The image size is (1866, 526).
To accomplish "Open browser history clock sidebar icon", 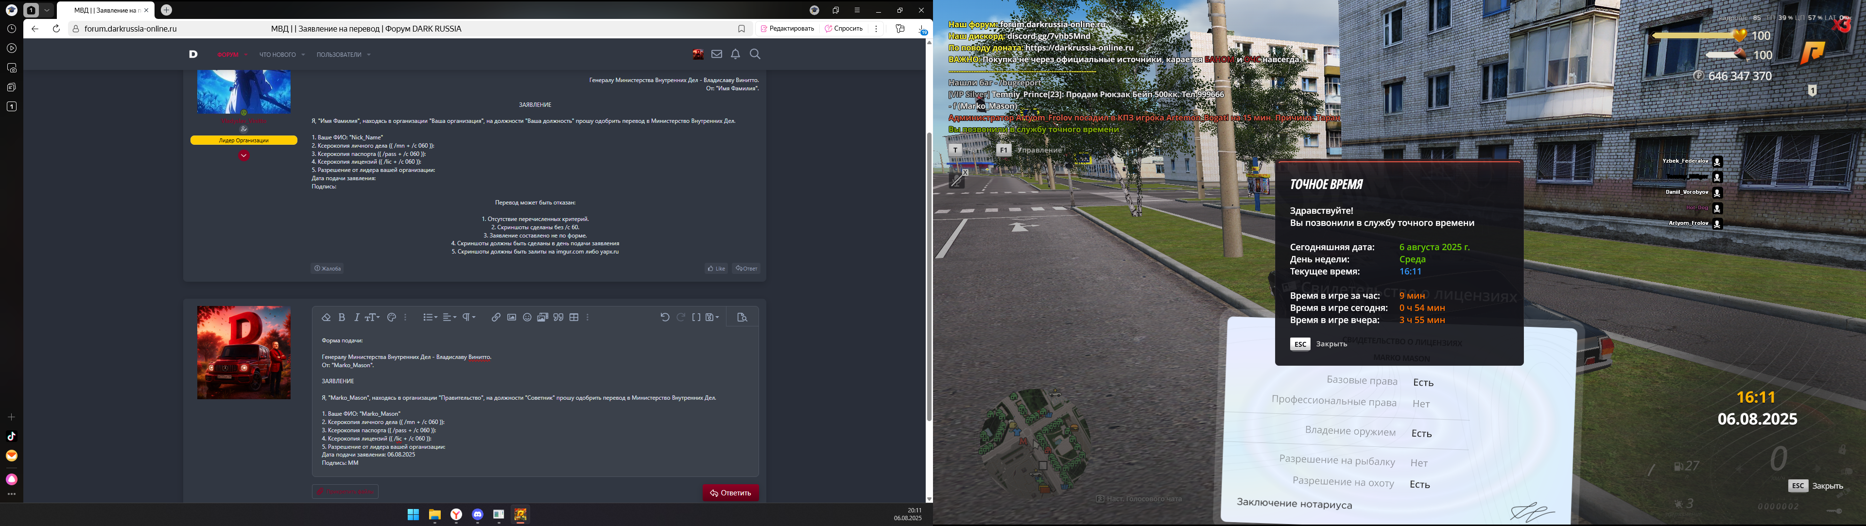I will coord(12,29).
